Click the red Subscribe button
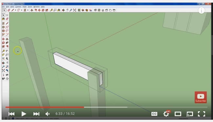Viewport: 213px width, 122px height. [x=201, y=97]
